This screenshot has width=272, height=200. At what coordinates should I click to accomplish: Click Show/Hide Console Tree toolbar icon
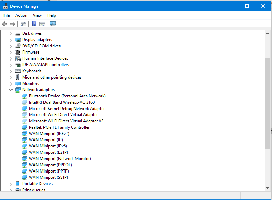[23, 24]
